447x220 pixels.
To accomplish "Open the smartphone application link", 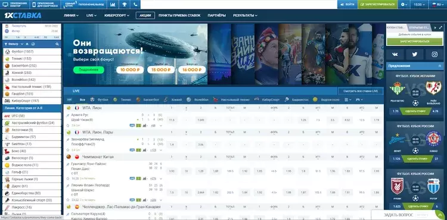I will coord(45,5).
